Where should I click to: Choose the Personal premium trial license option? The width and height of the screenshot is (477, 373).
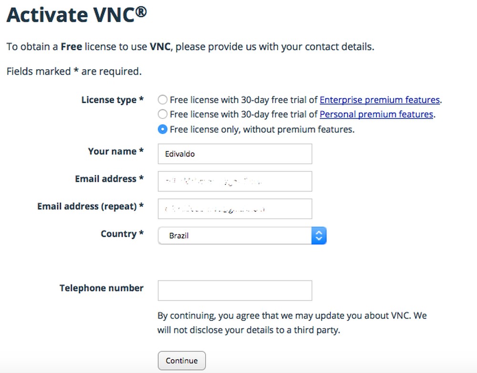(x=162, y=114)
